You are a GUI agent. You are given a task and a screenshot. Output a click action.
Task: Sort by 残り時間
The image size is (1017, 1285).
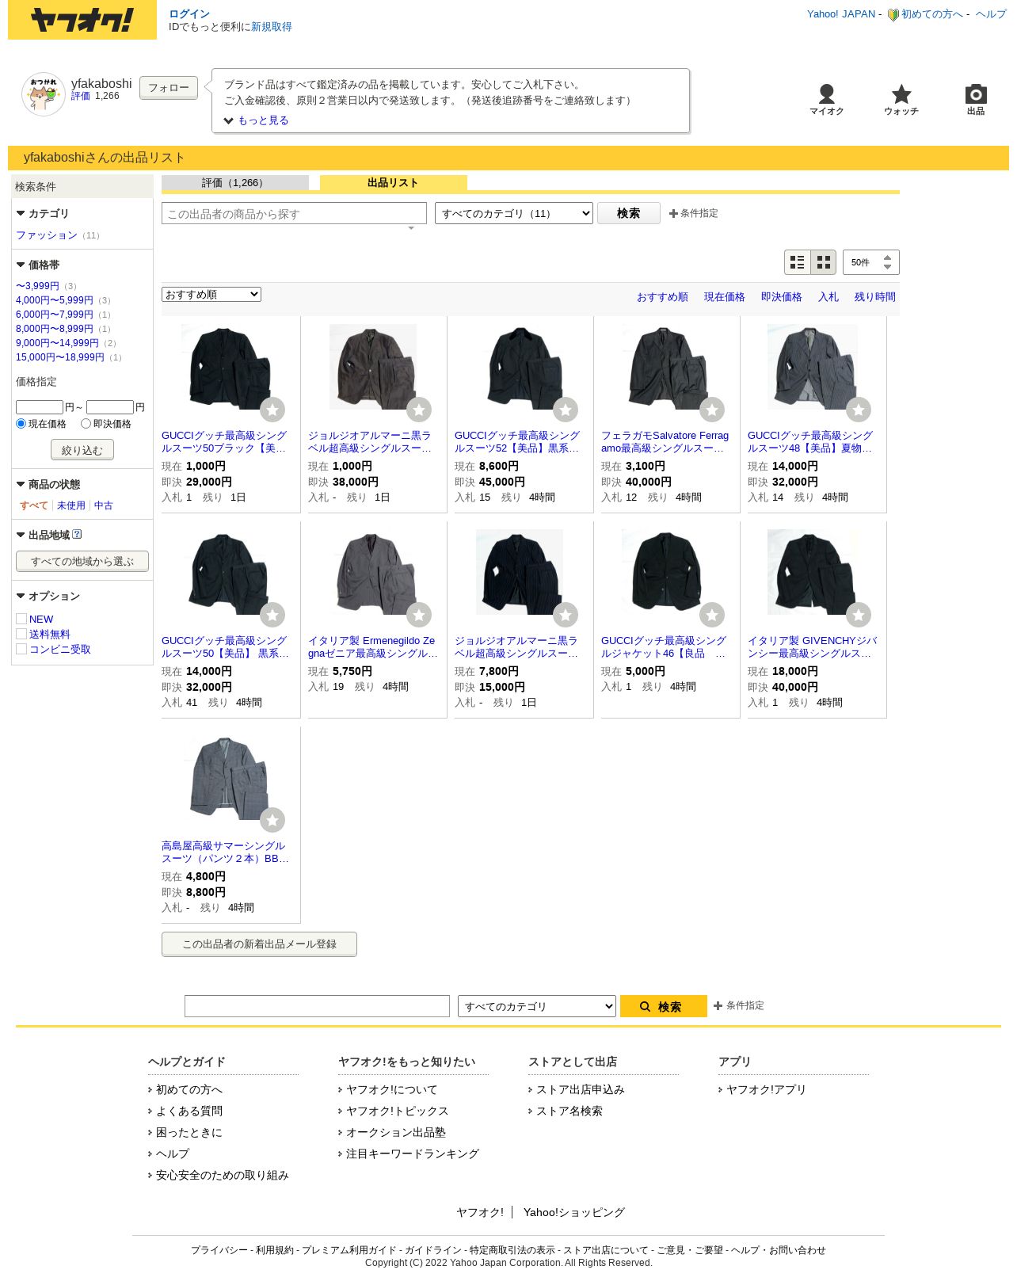point(875,297)
